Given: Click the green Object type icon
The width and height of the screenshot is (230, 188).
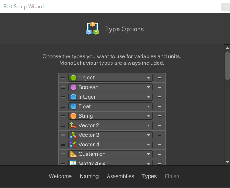Looking at the screenshot, I should click(x=73, y=78).
